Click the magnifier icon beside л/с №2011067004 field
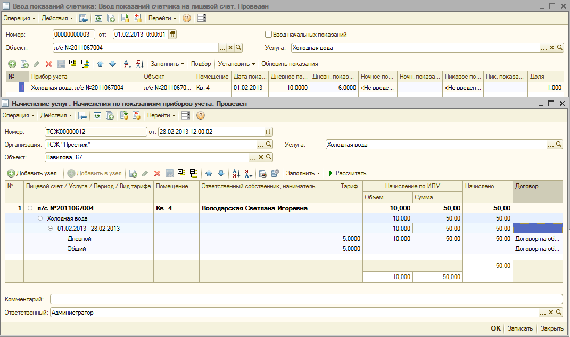570x337 pixels. point(238,48)
